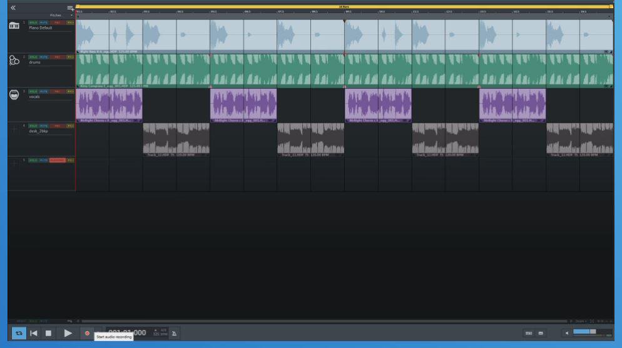Open the keyboard view icon in transport bar
The height and width of the screenshot is (348, 622).
click(x=529, y=334)
